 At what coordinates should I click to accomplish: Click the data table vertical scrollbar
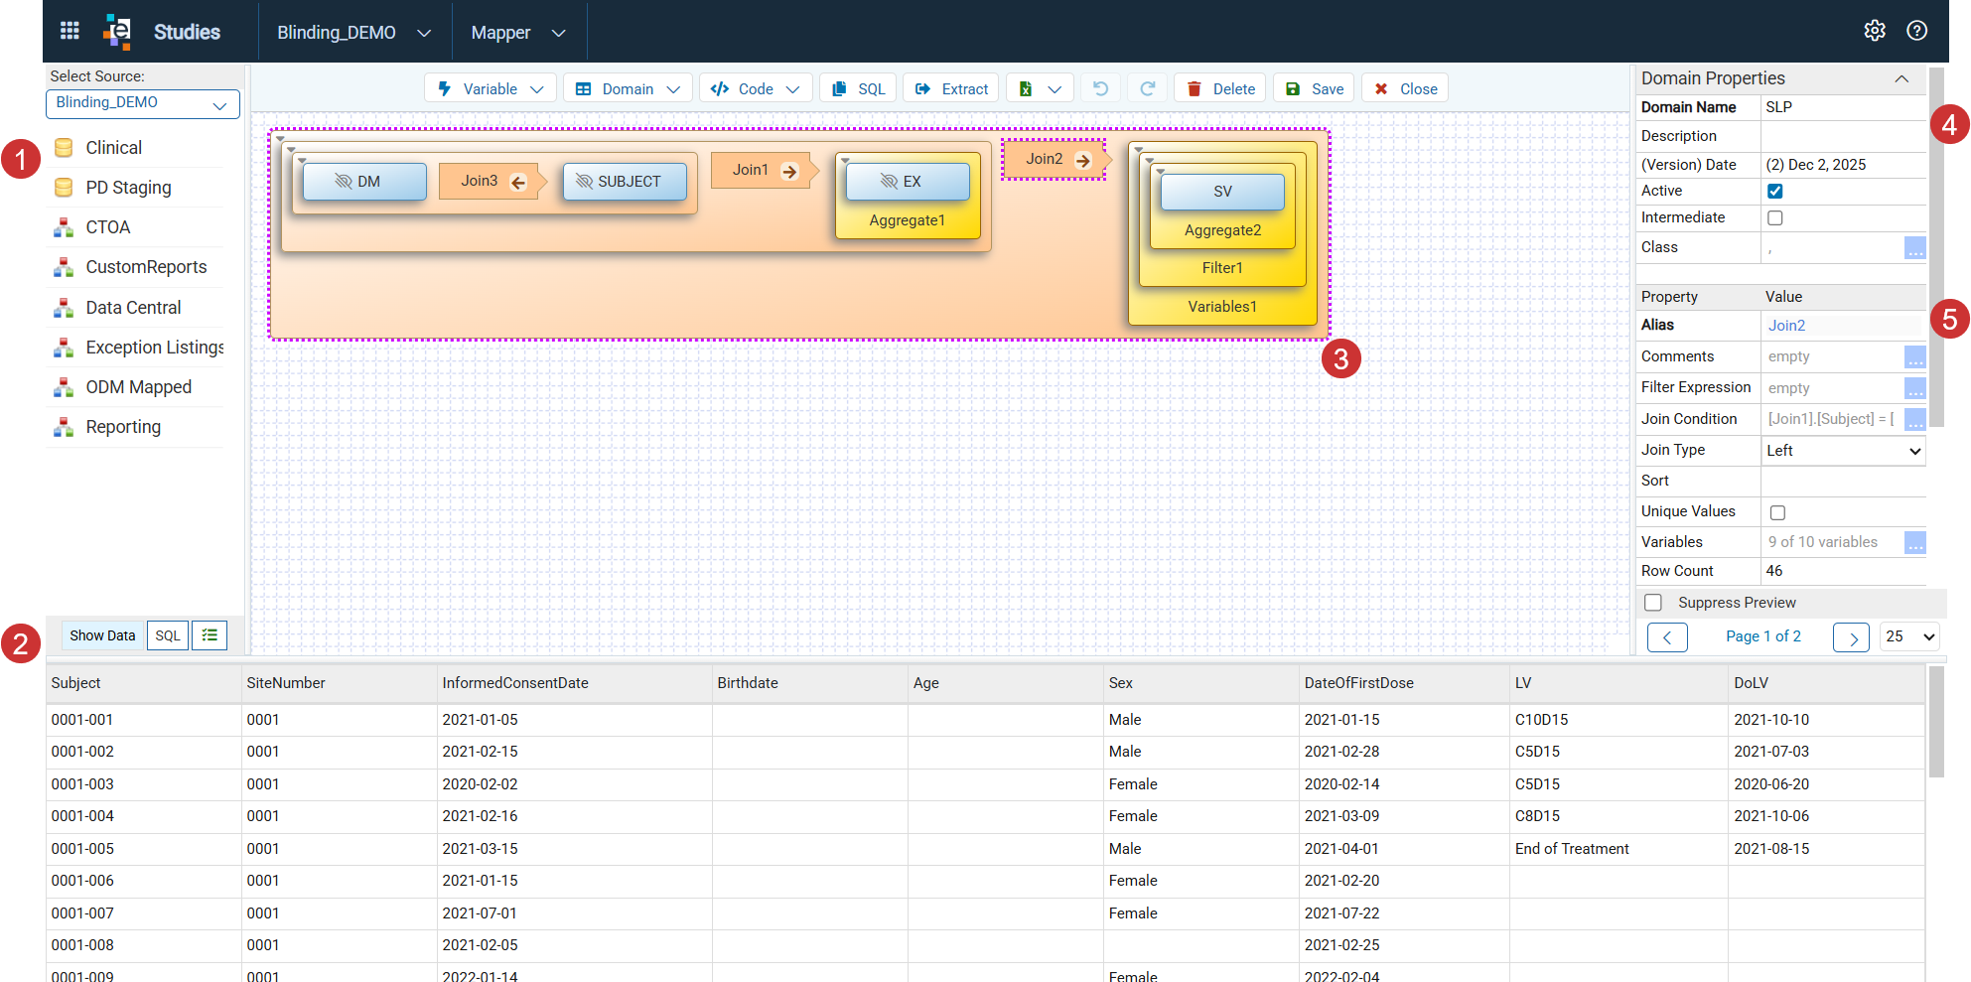(1936, 723)
